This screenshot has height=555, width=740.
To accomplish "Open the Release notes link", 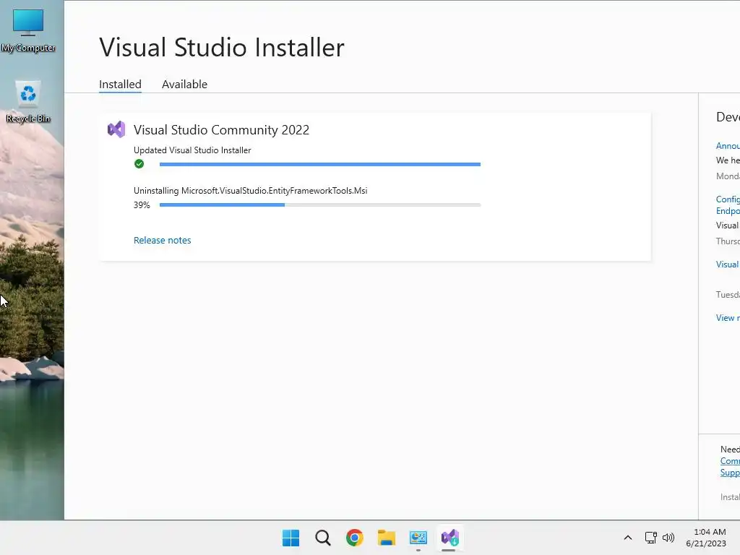I will [x=163, y=240].
